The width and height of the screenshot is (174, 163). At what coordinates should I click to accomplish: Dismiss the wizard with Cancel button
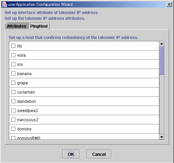click(x=99, y=154)
